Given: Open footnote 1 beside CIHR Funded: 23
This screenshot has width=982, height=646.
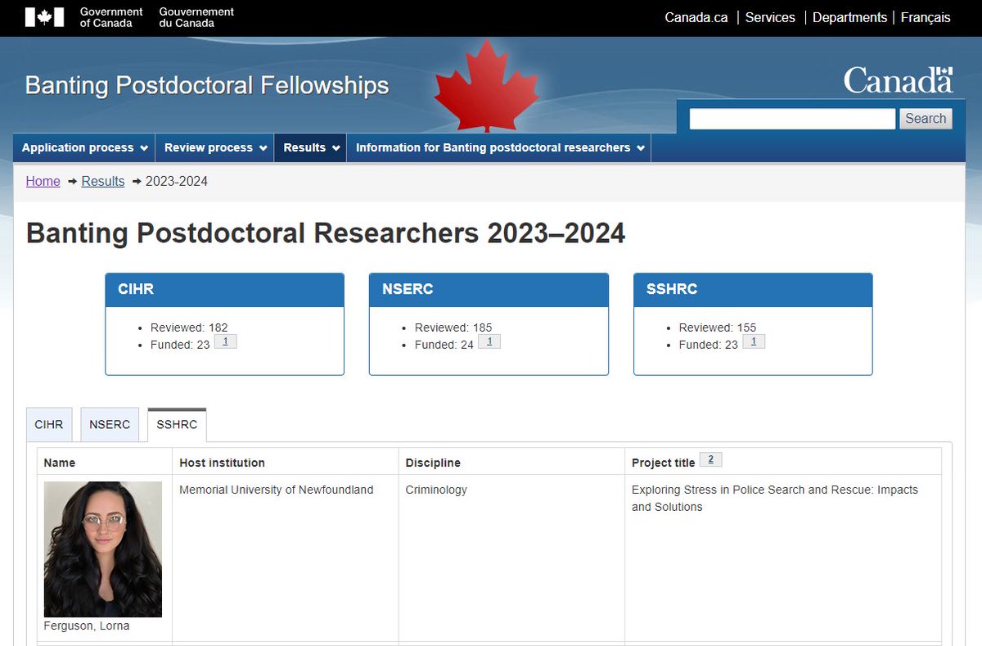Looking at the screenshot, I should pyautogui.click(x=225, y=341).
